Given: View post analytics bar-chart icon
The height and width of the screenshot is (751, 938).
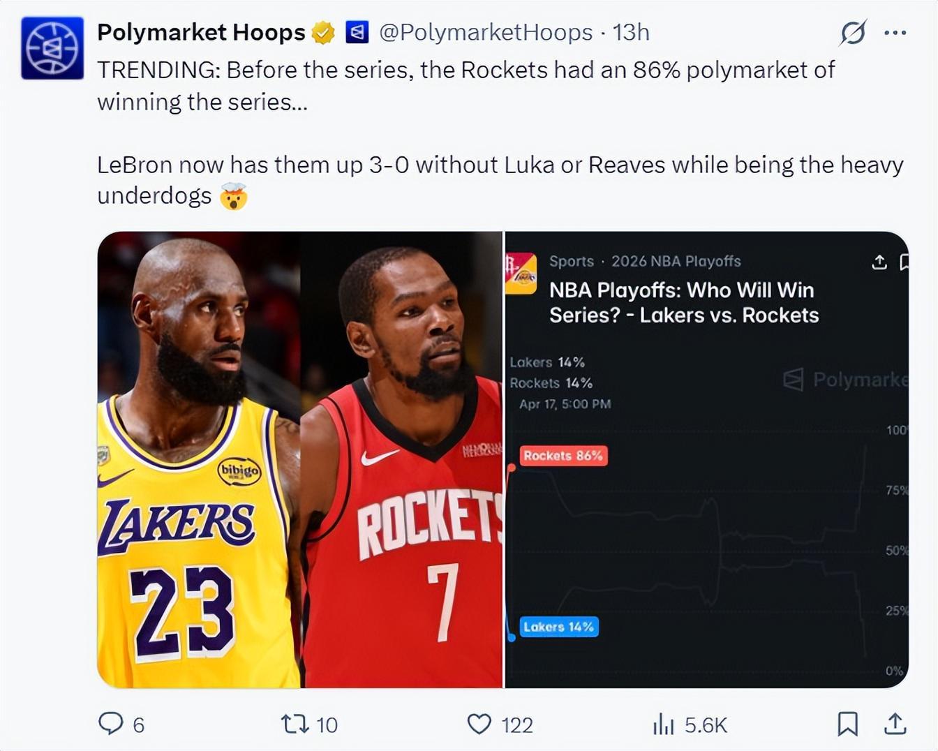Looking at the screenshot, I should pyautogui.click(x=663, y=724).
